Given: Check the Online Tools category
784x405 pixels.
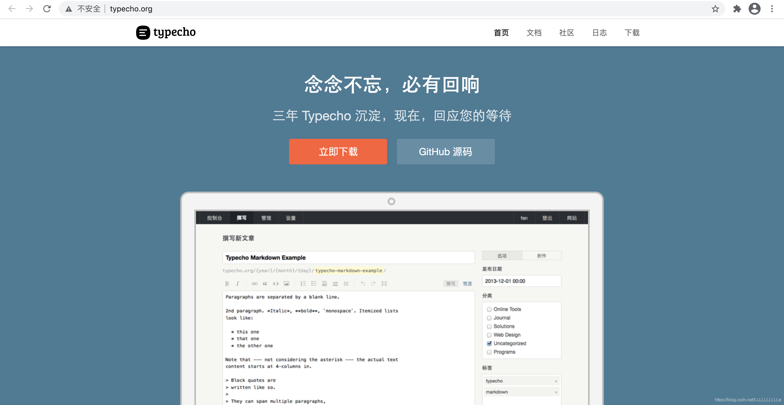Looking at the screenshot, I should coord(489,309).
